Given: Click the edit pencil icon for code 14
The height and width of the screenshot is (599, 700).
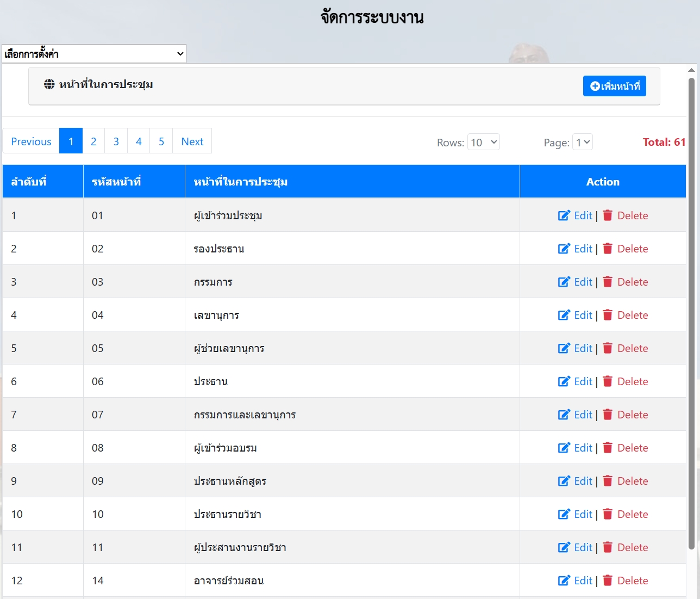Looking at the screenshot, I should pyautogui.click(x=564, y=581).
